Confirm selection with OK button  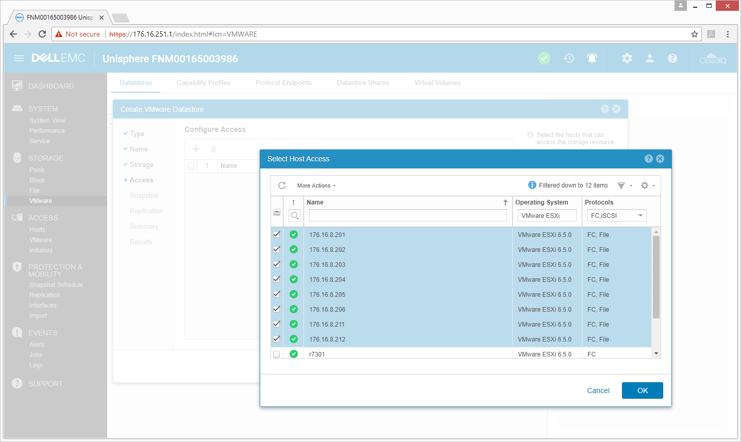643,390
